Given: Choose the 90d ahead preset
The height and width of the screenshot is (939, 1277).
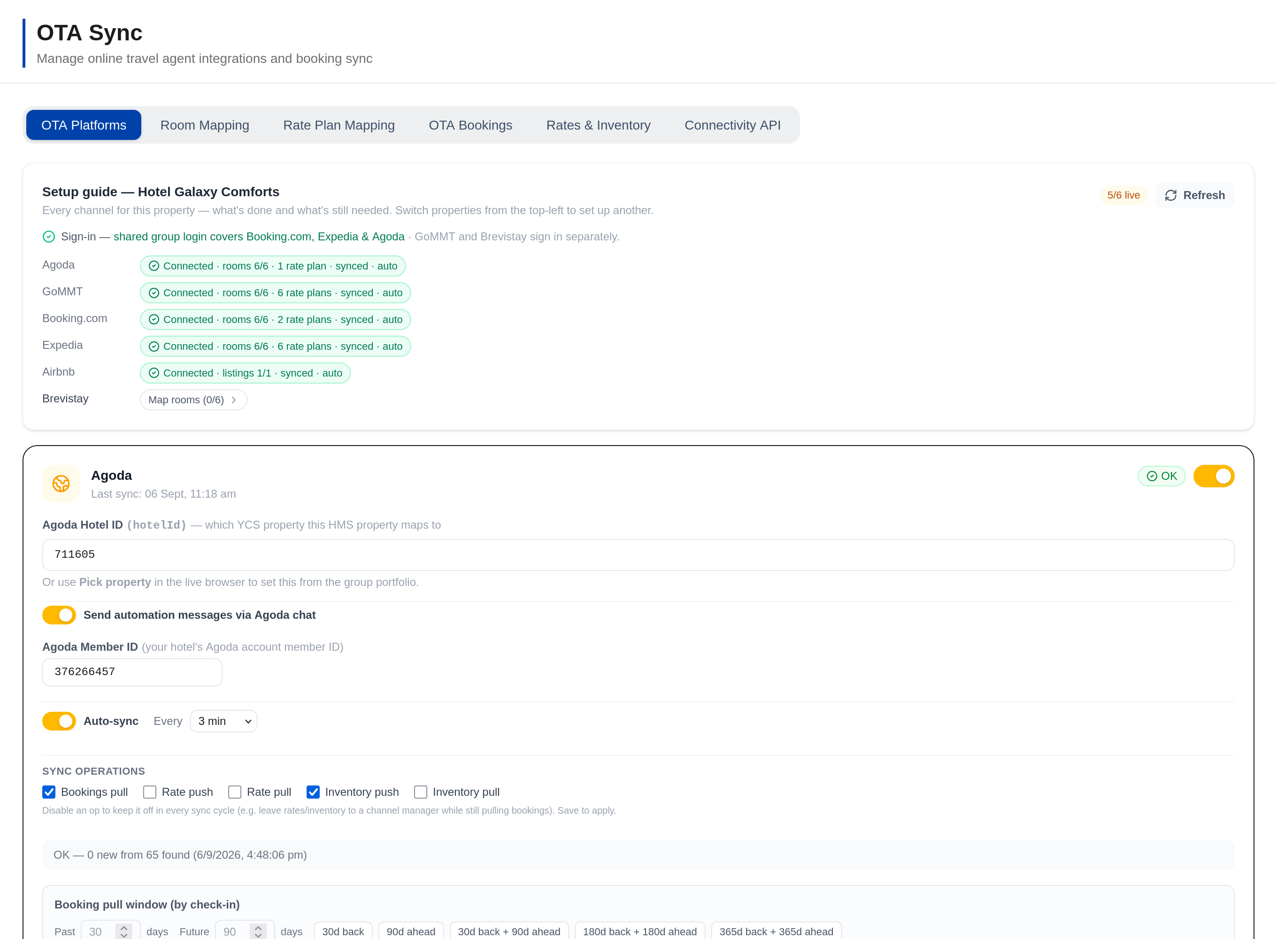Looking at the screenshot, I should click(411, 931).
